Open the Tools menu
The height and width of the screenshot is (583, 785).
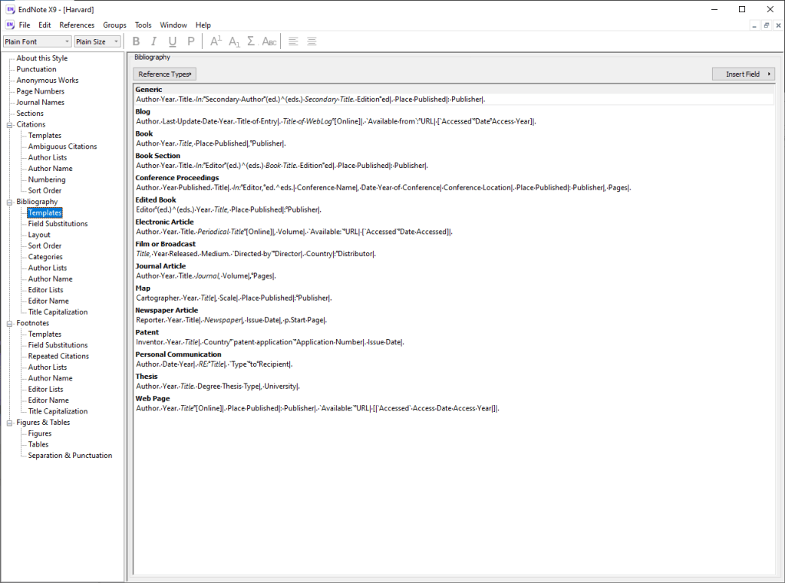click(143, 25)
